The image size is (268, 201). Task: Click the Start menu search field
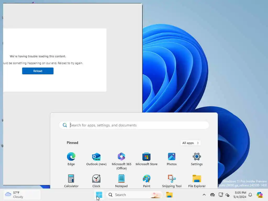(x=134, y=125)
